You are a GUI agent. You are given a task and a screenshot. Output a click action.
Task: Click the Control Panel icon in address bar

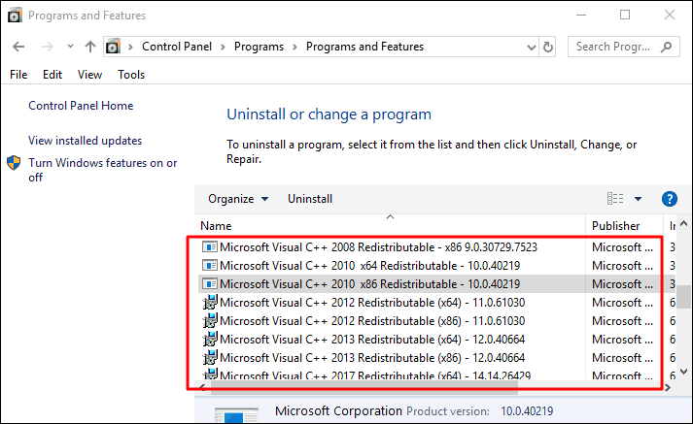click(113, 47)
